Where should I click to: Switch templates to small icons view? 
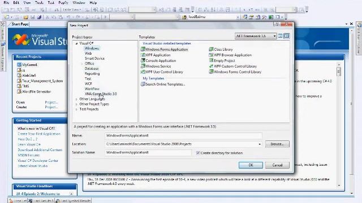(x=287, y=36)
